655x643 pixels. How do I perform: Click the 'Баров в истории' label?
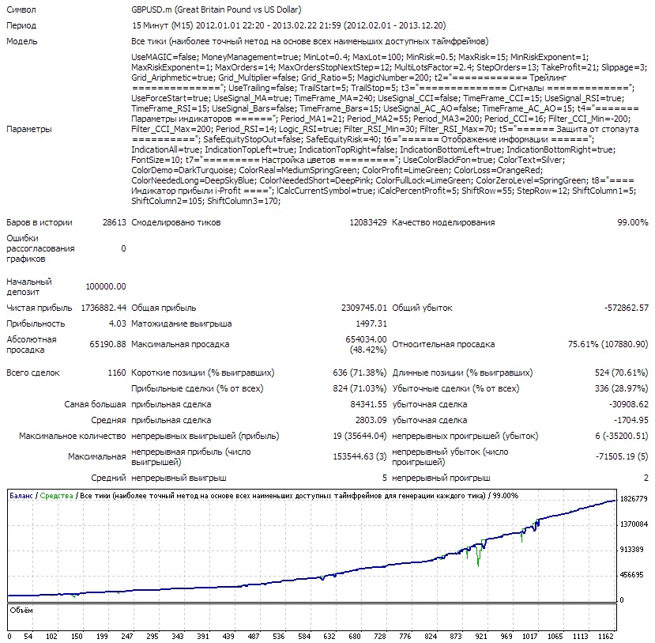pyautogui.click(x=40, y=222)
